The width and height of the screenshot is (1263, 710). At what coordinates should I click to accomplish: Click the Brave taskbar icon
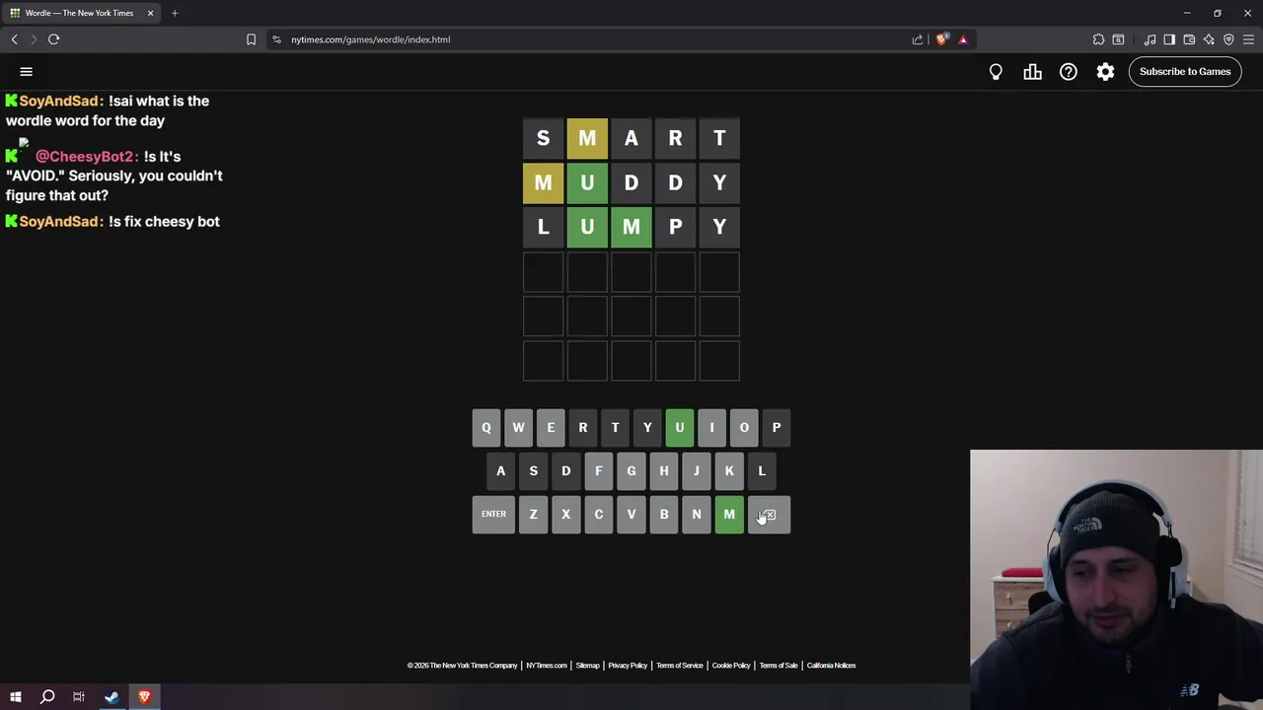tap(144, 697)
